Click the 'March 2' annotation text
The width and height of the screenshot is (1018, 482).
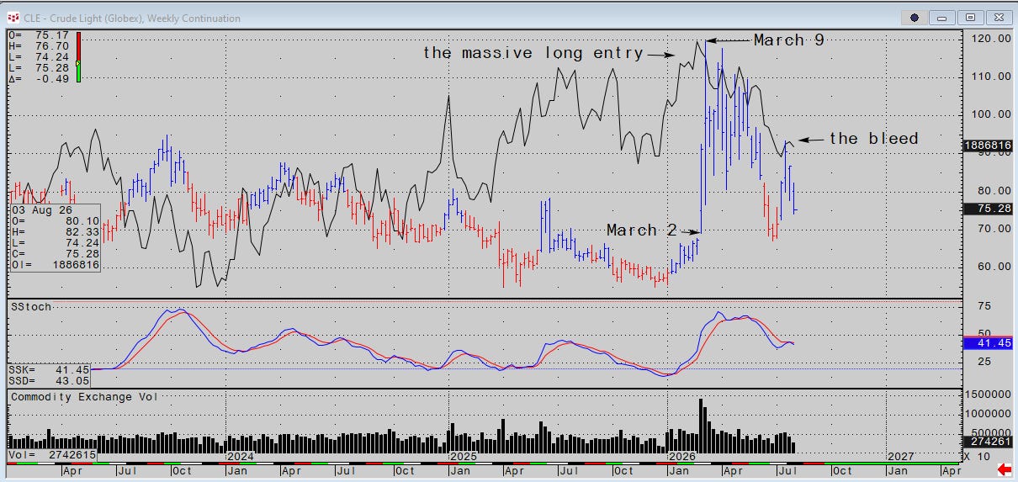point(642,230)
